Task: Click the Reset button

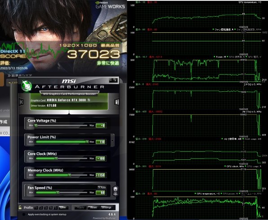Action: pos(94,207)
